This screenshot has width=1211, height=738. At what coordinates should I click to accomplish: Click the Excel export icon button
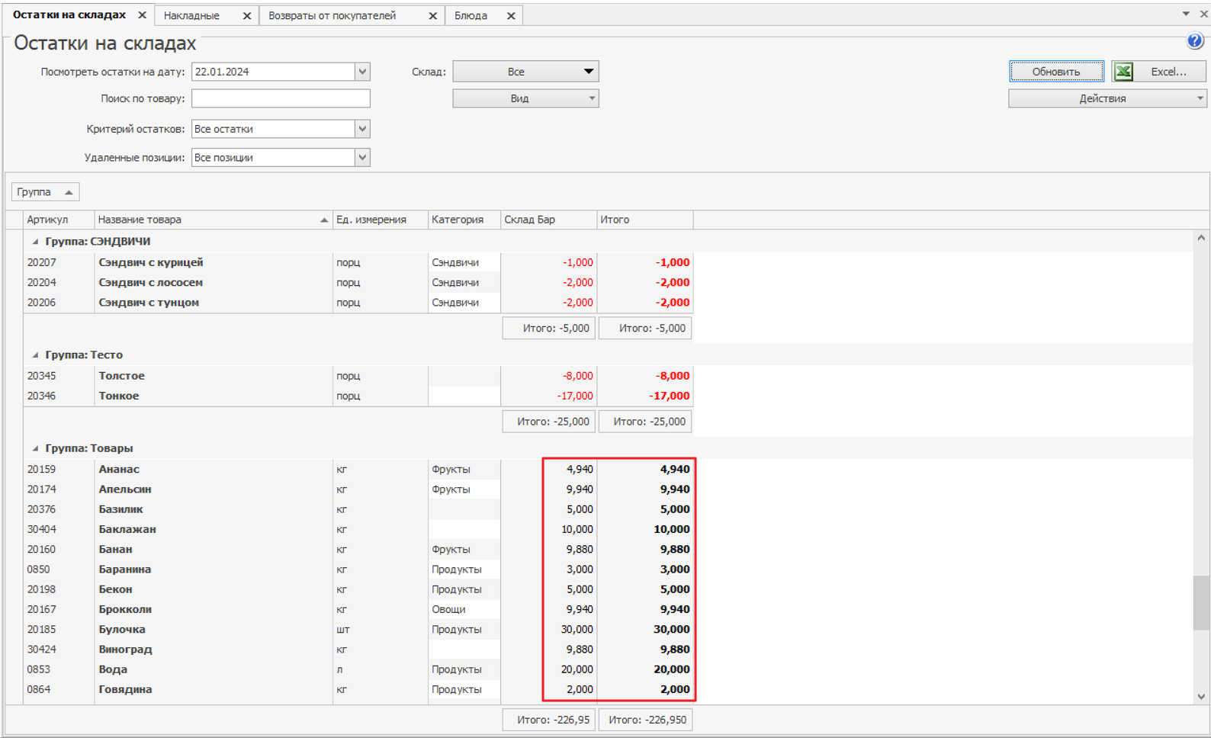coord(1158,72)
